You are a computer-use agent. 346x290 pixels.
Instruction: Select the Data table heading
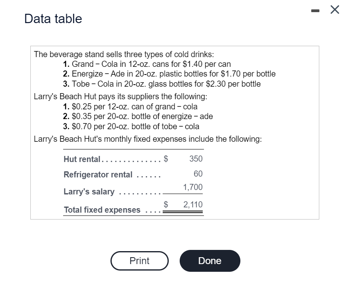53,18
